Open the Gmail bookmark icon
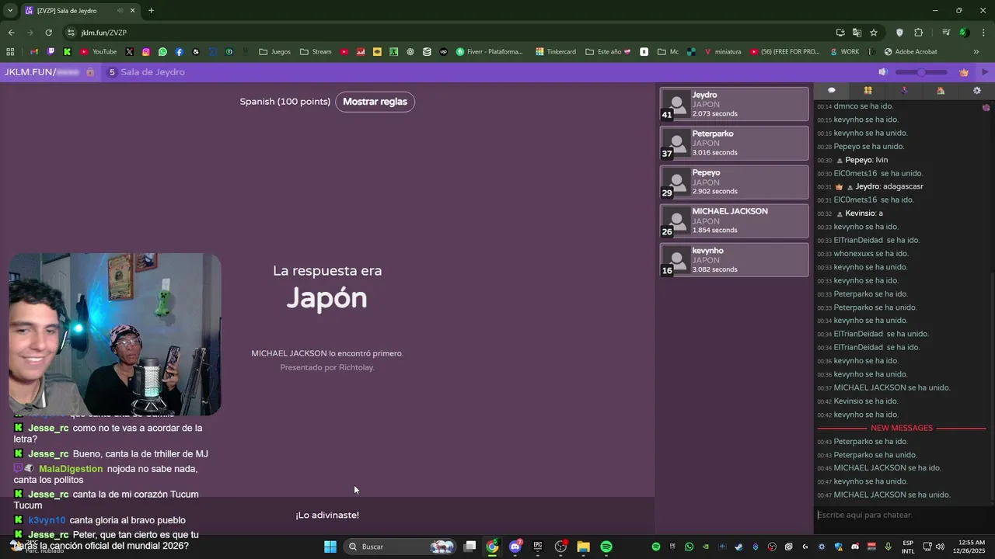Screen dimensions: 995x559 pyautogui.click(x=34, y=52)
